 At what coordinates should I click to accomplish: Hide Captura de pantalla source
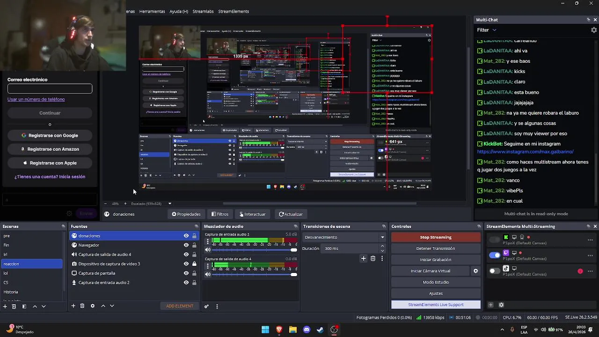(186, 273)
